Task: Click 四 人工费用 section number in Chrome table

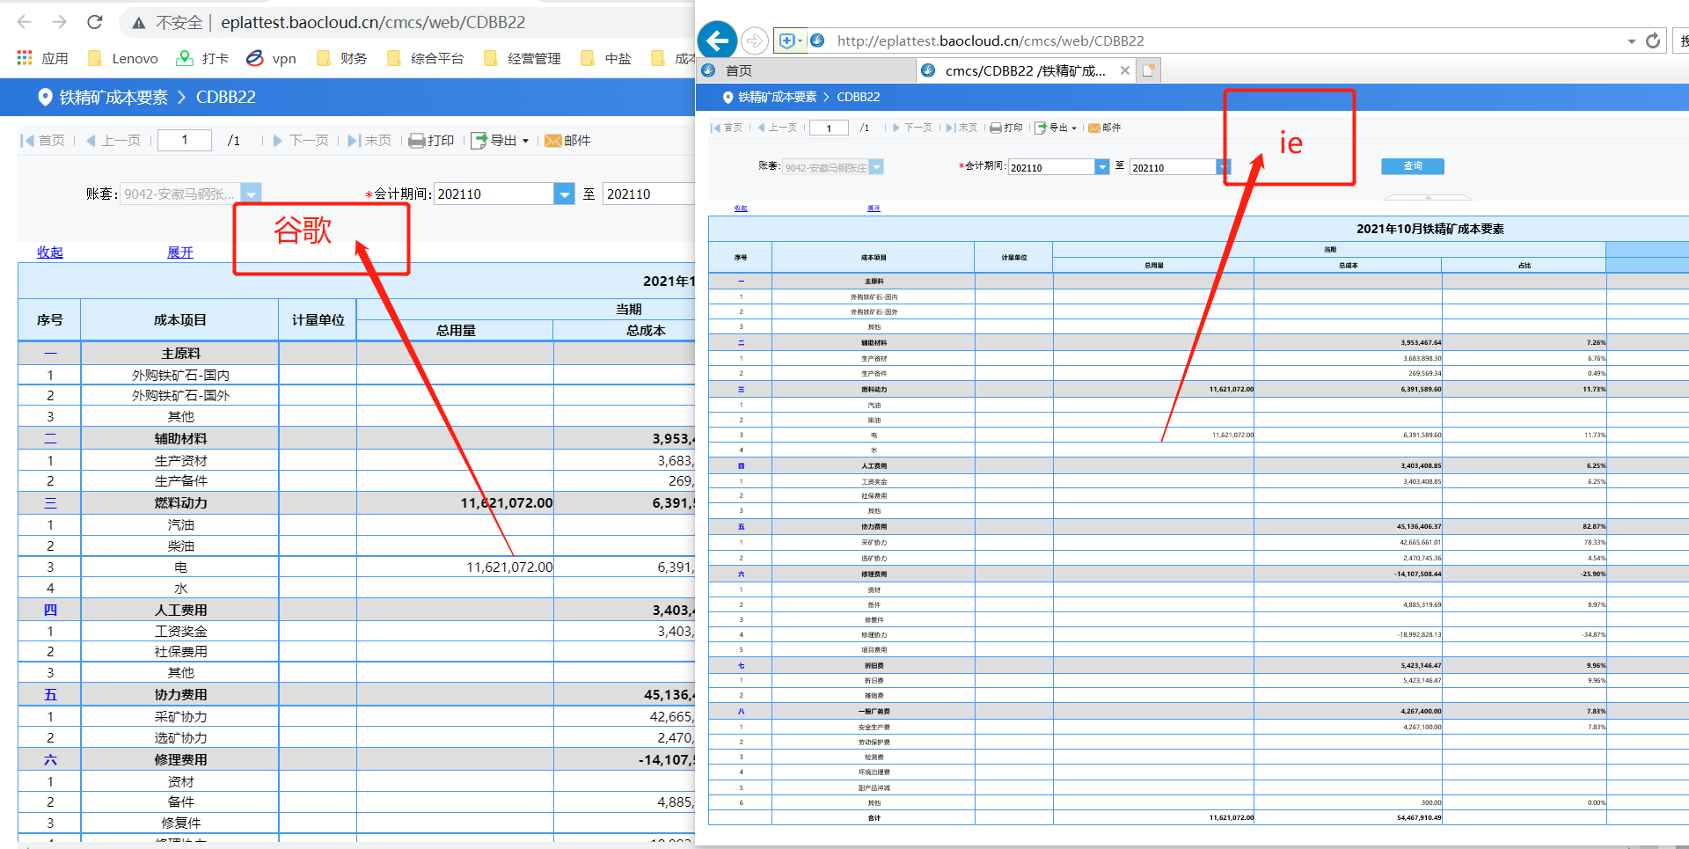Action: (x=50, y=610)
